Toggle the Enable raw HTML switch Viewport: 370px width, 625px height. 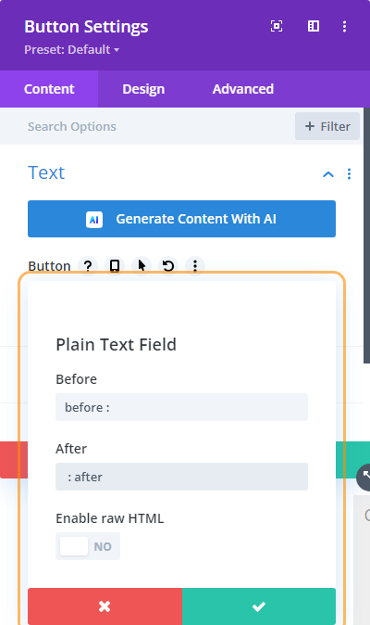[88, 546]
